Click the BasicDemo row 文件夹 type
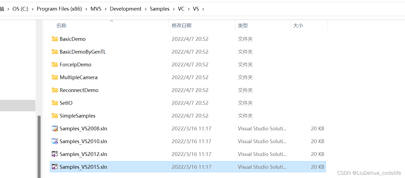The height and width of the screenshot is (178, 405). pos(245,39)
